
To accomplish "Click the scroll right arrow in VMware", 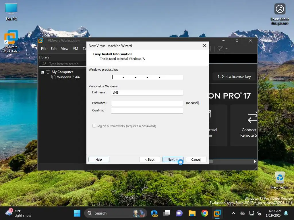I will [x=255, y=162].
